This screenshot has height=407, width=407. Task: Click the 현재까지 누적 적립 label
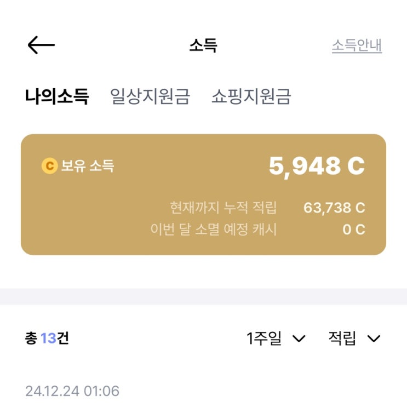(x=223, y=208)
